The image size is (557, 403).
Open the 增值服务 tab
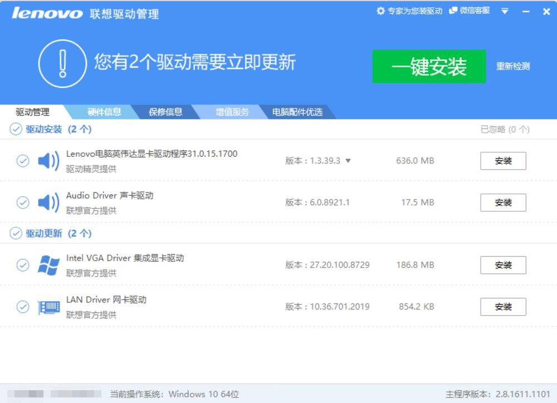(x=232, y=112)
